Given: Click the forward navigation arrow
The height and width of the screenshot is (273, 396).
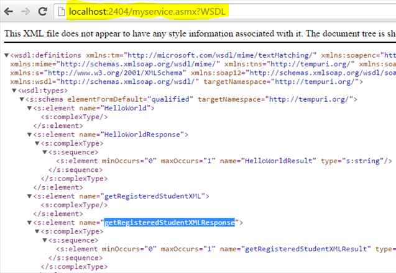Looking at the screenshot, I should 25,11.
